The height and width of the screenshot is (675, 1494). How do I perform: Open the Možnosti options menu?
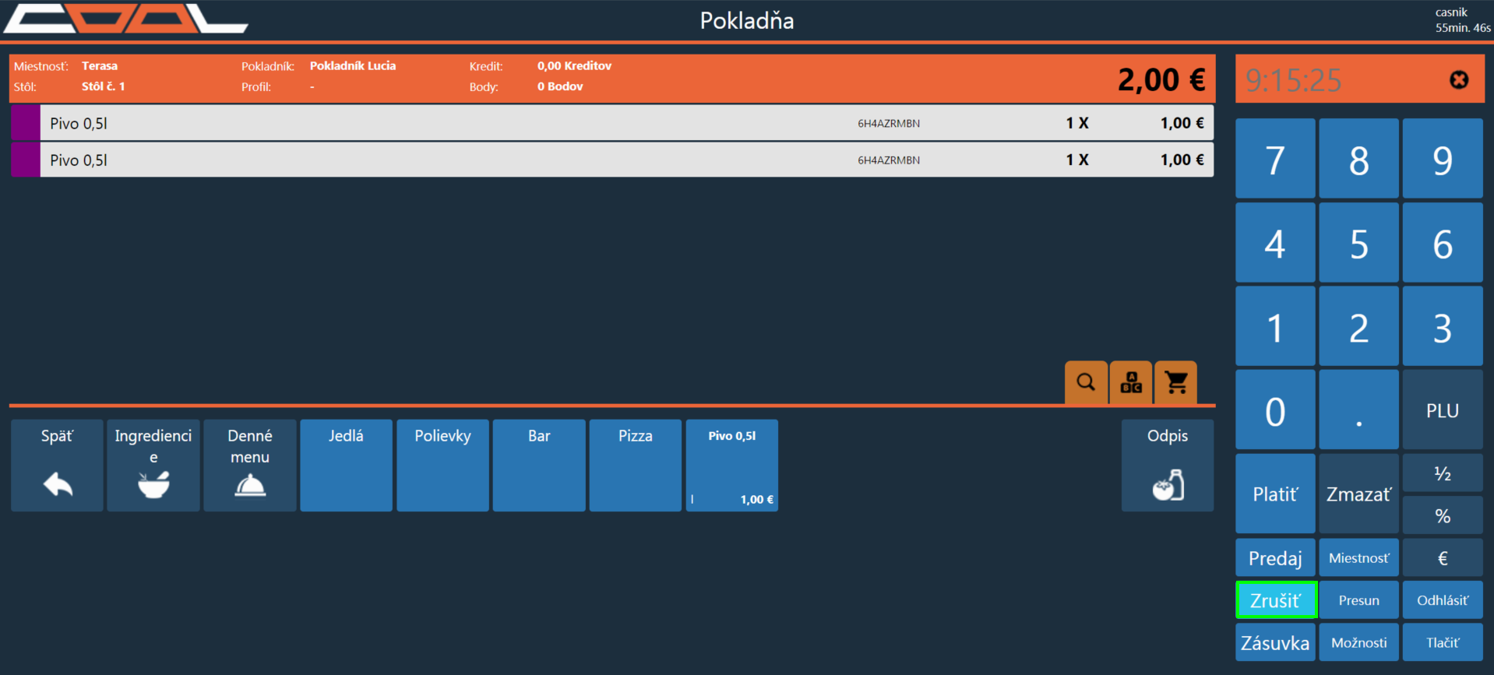click(1358, 643)
